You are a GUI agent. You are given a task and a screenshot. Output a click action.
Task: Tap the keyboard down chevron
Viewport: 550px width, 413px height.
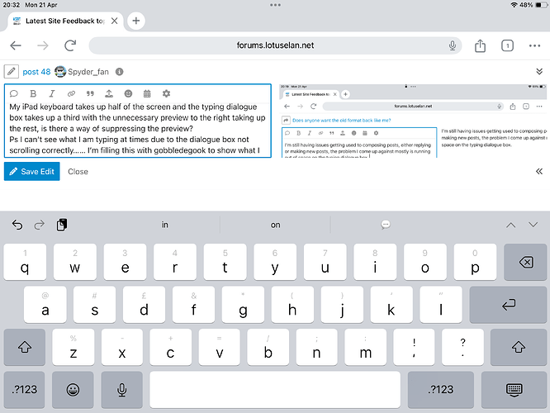(533, 225)
